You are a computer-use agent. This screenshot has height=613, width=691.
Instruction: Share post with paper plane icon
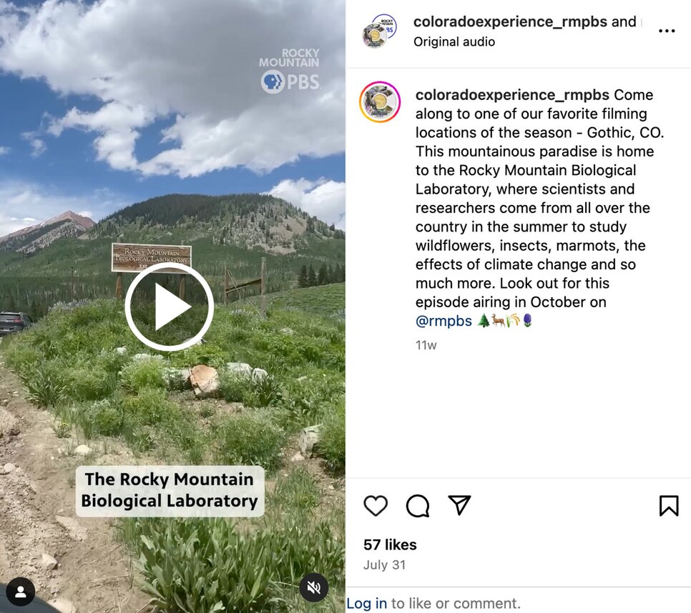coord(459,504)
